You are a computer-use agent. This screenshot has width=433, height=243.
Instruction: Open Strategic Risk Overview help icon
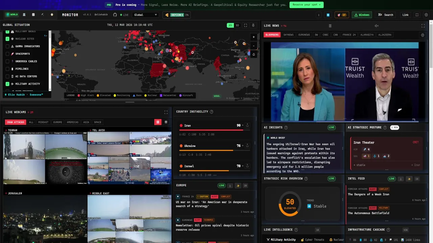click(306, 179)
